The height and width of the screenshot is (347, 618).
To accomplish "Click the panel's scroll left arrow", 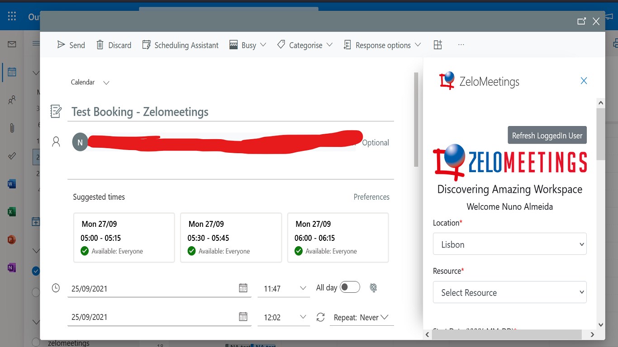I will tap(428, 334).
